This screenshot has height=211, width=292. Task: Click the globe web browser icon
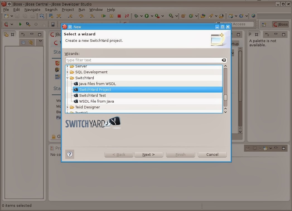253,16
